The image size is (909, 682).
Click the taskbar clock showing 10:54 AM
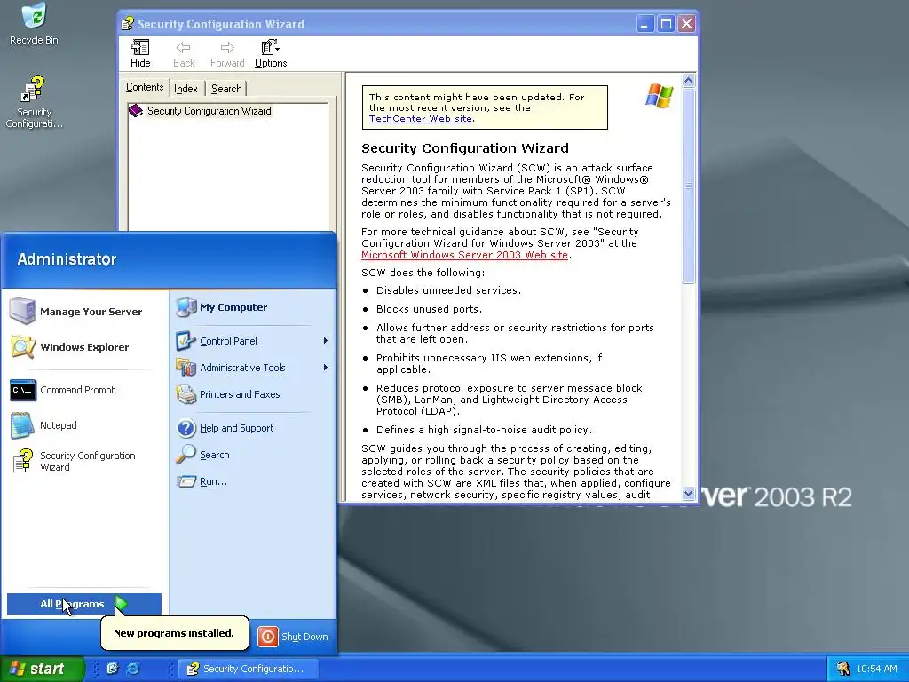tap(876, 669)
